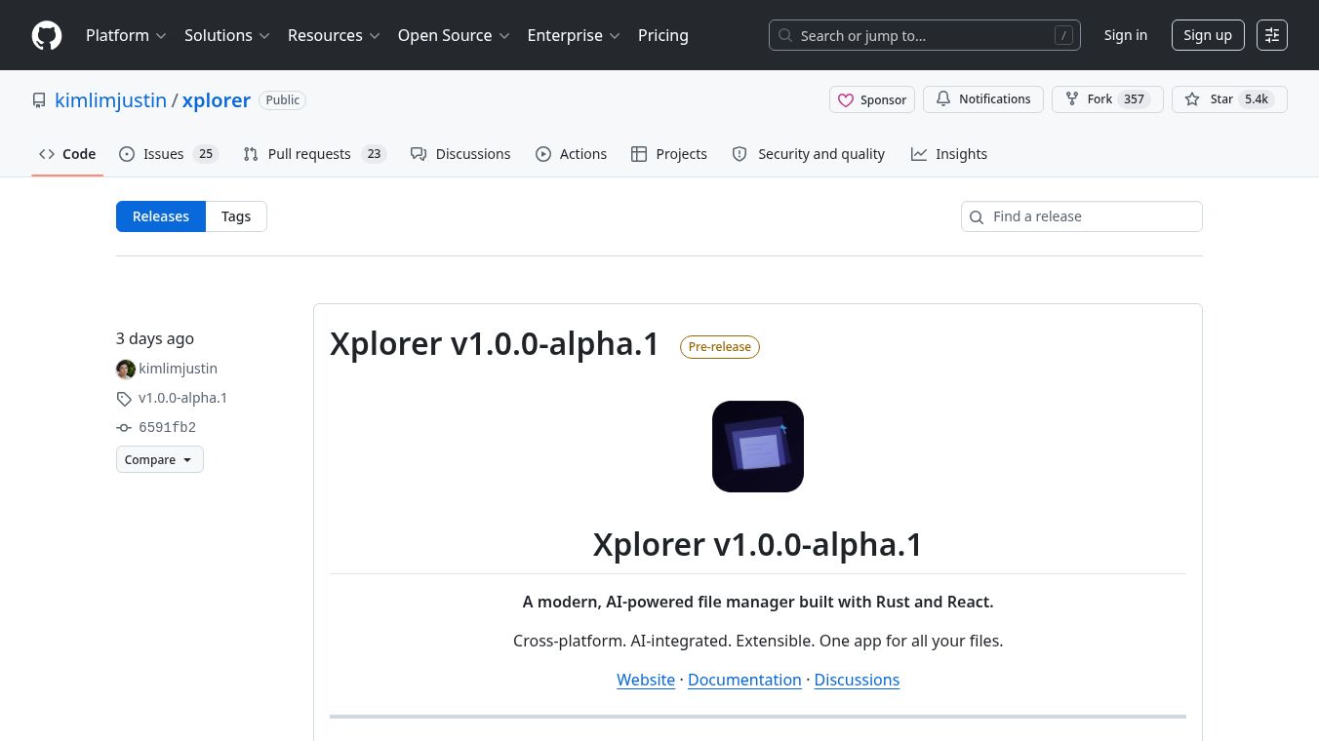Click the GitHub logo in the header
The image size is (1319, 741).
point(47,35)
